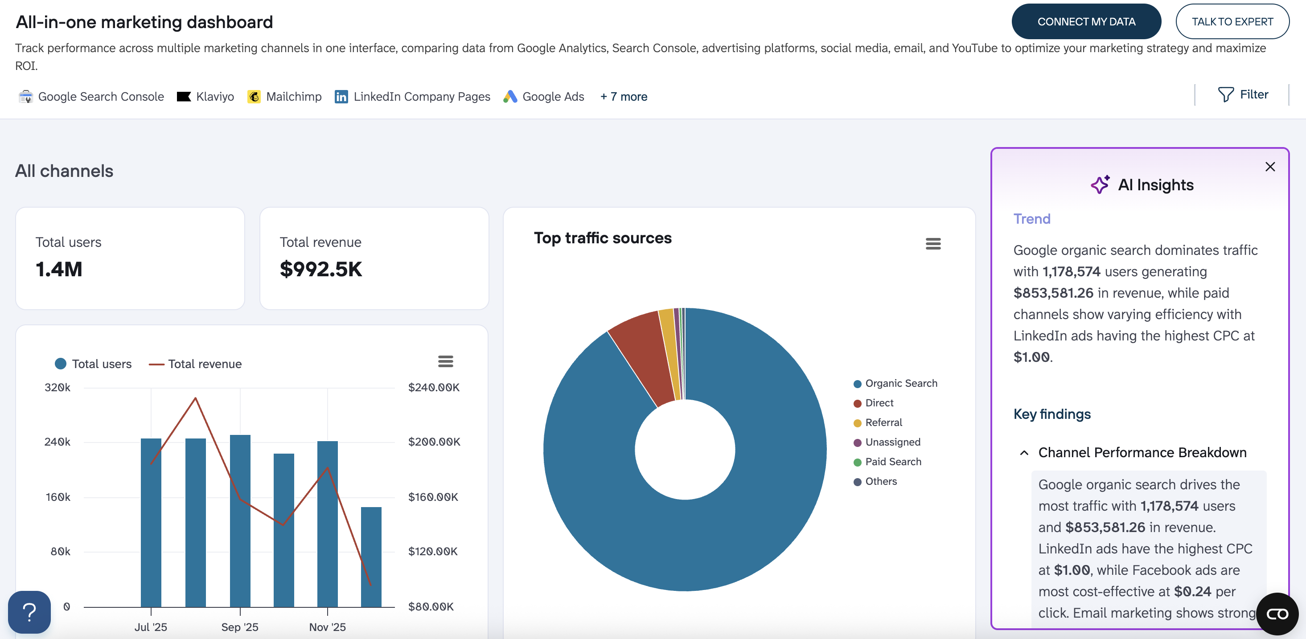Open the Mailchimp integration icon
The image size is (1306, 639).
[255, 96]
